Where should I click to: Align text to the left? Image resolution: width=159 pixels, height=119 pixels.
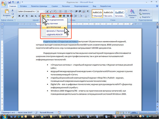coord(60,16)
